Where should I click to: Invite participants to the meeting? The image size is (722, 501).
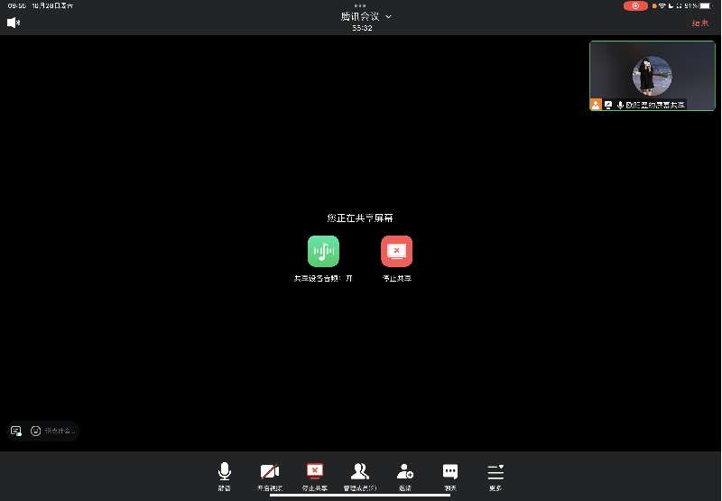tap(405, 475)
